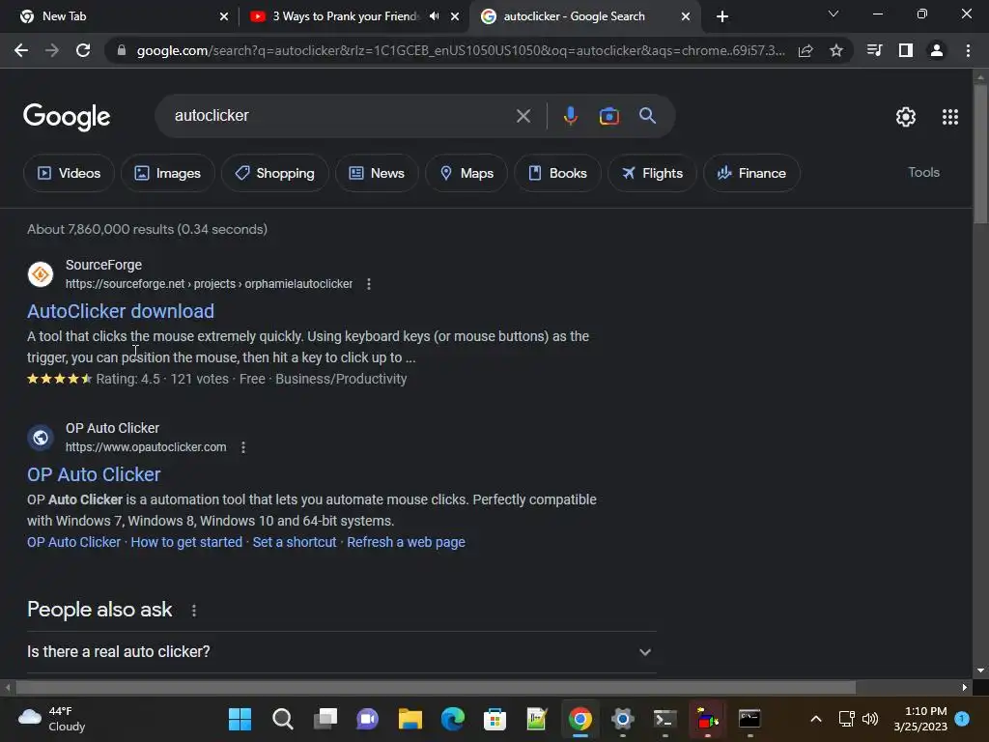Open the tab search dropdown arrow
This screenshot has width=989, height=742.
(x=834, y=14)
